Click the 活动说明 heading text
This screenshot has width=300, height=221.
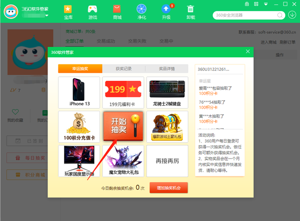point(206,135)
